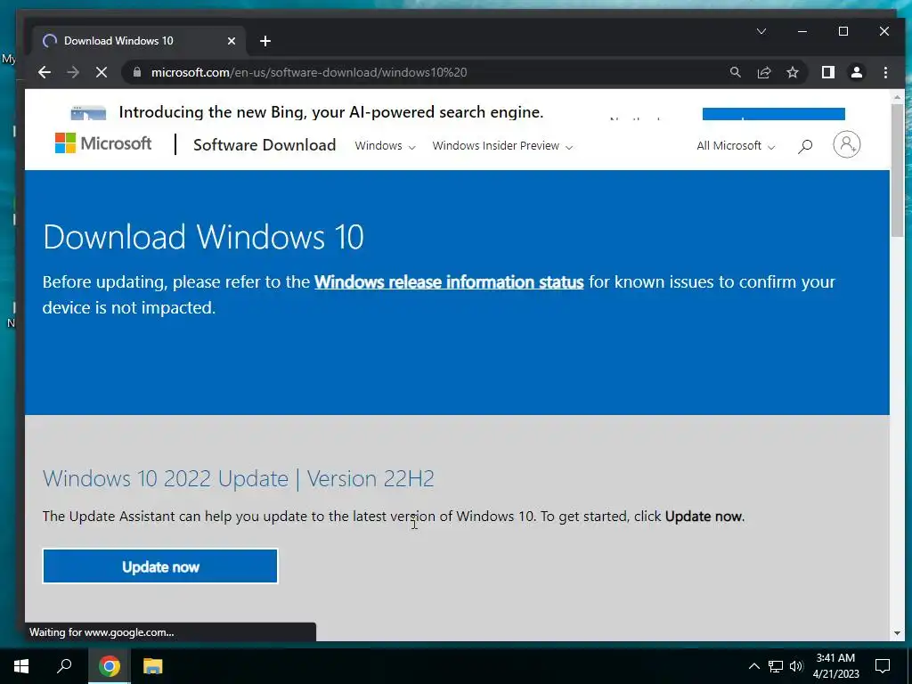Click the zoom magnifier in address bar
Image resolution: width=912 pixels, height=684 pixels.
735,72
